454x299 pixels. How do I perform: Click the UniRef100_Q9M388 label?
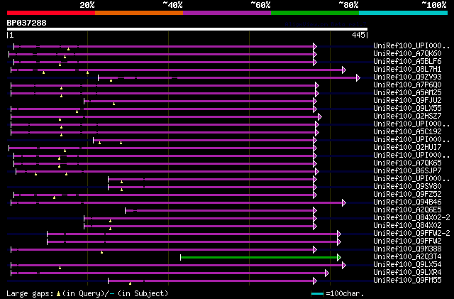[407, 249]
